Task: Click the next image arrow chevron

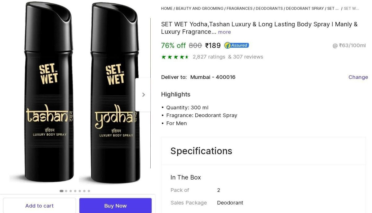Action: [x=143, y=95]
